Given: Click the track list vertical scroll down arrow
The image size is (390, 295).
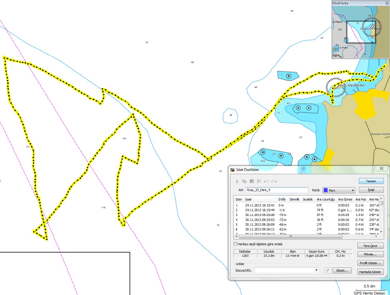Looking at the screenshot, I should (381, 232).
